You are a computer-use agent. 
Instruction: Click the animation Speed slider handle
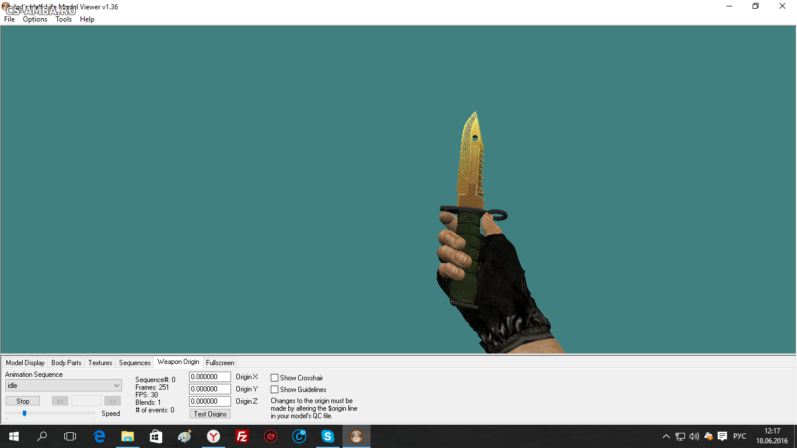click(x=25, y=414)
